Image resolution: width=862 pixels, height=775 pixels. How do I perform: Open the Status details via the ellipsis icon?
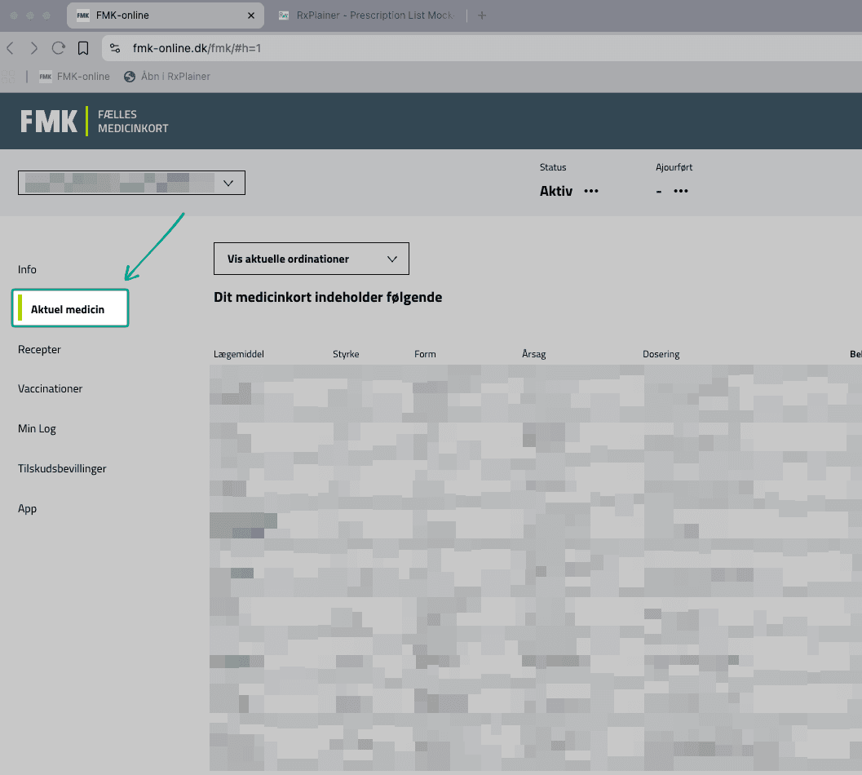pyautogui.click(x=590, y=191)
